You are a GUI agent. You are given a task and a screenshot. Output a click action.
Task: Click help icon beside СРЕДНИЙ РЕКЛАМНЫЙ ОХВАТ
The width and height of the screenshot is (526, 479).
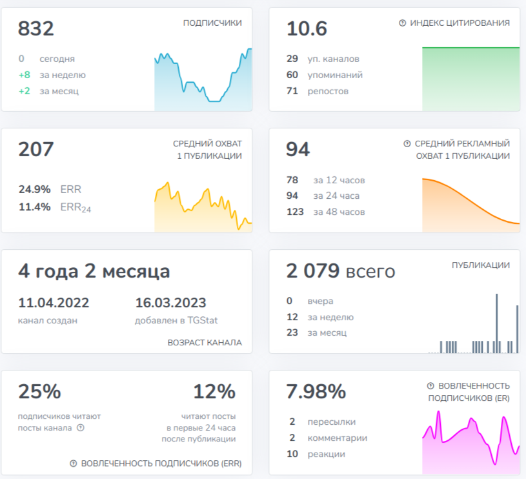click(x=407, y=143)
